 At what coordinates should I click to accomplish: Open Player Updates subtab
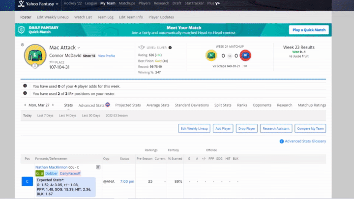point(161,17)
